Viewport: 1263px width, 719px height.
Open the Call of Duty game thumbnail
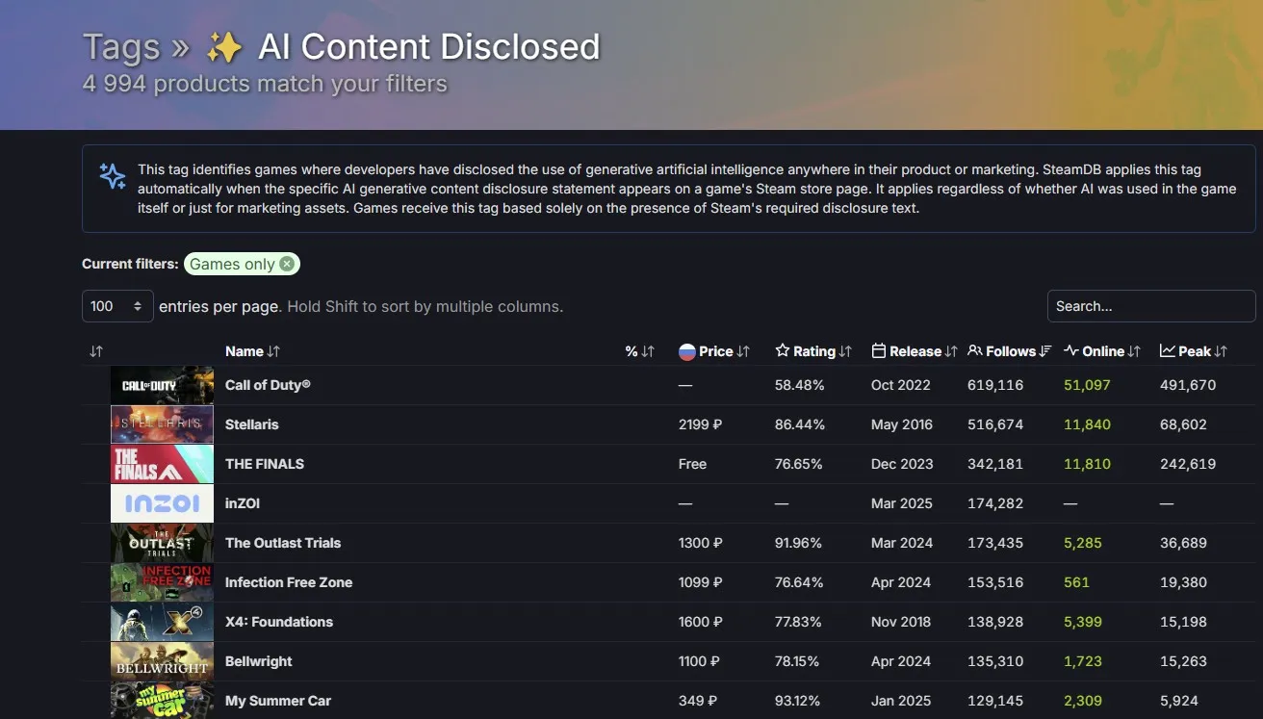(162, 385)
